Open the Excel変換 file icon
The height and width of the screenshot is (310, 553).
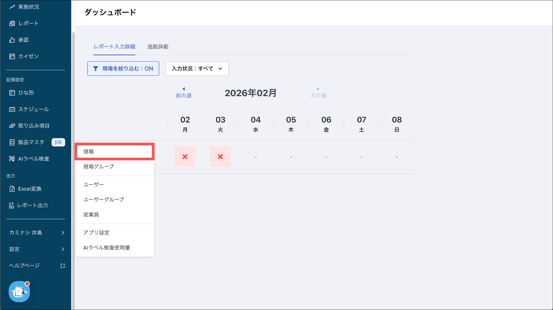pyautogui.click(x=12, y=189)
